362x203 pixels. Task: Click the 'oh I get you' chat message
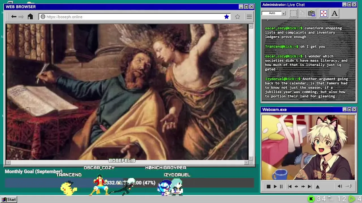pyautogui.click(x=313, y=47)
